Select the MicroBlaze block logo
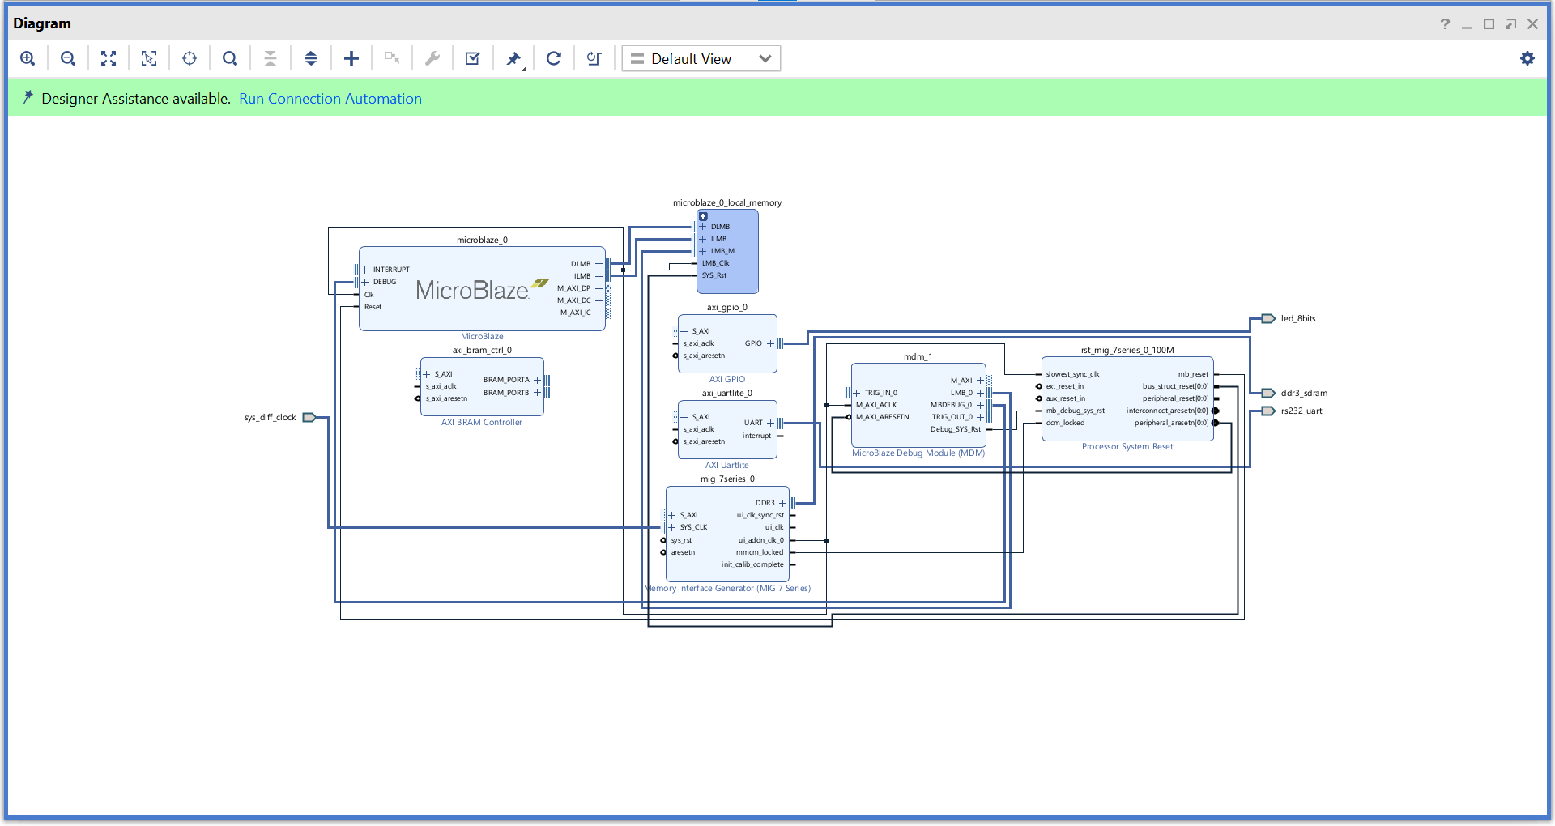Screen dimensions: 1555x826 coord(482,289)
